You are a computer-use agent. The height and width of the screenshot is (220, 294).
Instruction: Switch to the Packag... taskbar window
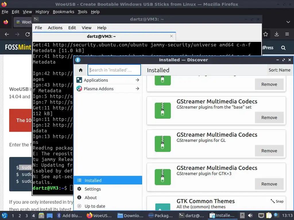(160, 215)
